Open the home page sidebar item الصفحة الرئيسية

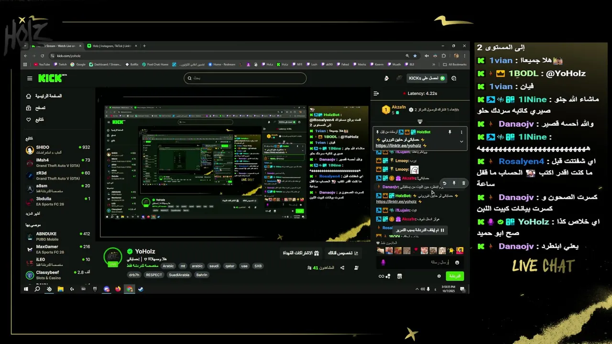click(x=44, y=96)
